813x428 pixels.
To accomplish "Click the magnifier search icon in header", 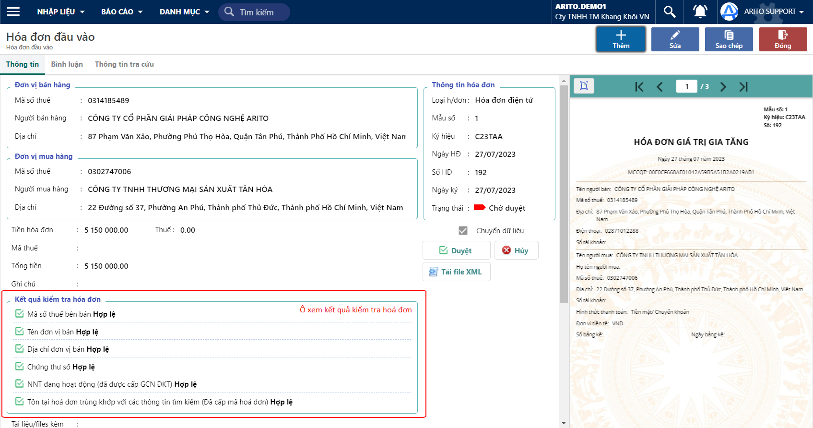I will point(670,12).
